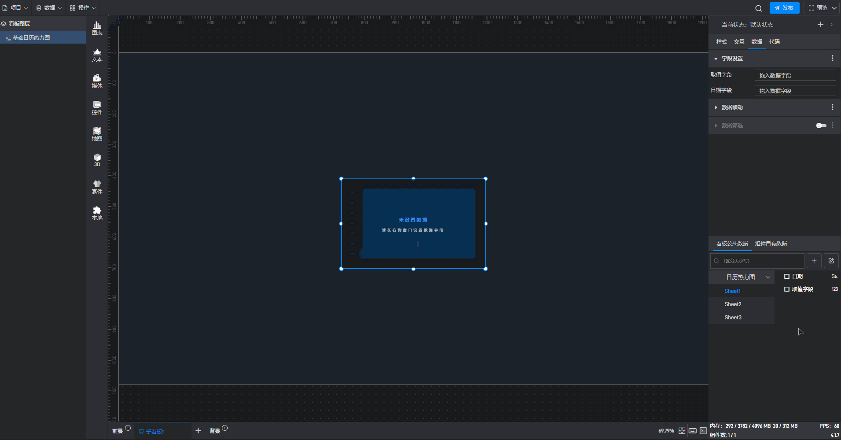Viewport: 841px width, 440px height.
Task: Select the 文本 text component icon
Action: pyautogui.click(x=97, y=55)
